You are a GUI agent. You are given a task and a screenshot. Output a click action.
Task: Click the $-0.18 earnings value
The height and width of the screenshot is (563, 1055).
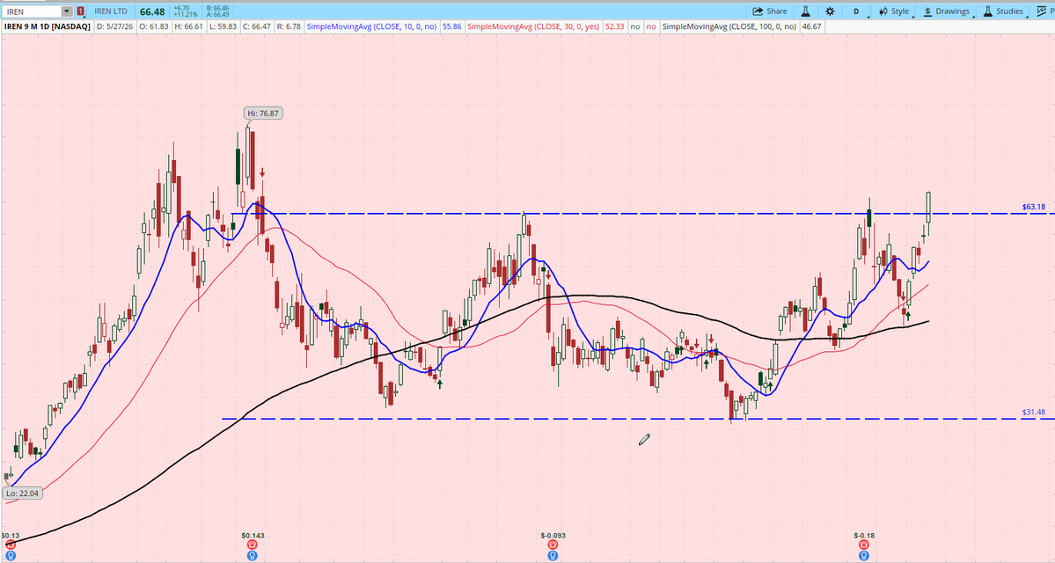click(864, 536)
